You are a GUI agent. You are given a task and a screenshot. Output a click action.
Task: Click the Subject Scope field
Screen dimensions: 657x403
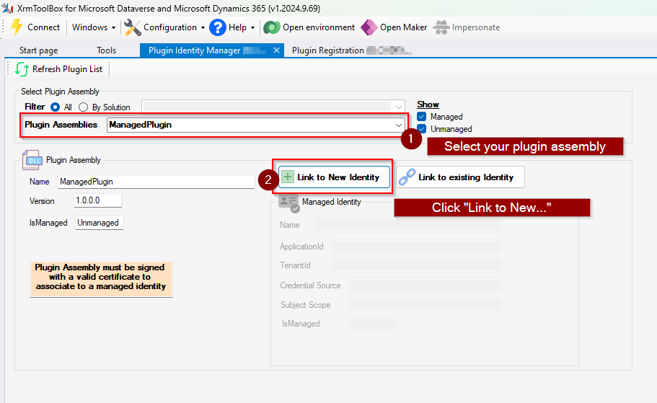pos(425,305)
